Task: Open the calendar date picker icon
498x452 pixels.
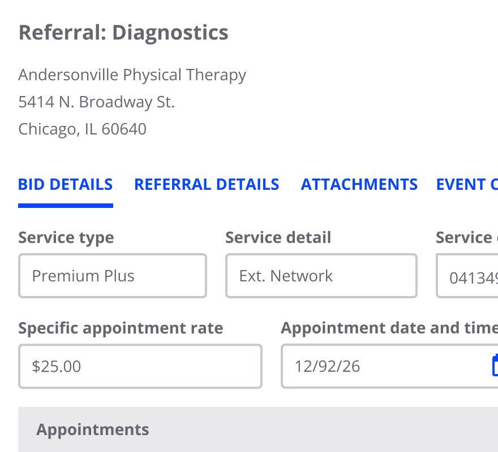Action: 495,366
